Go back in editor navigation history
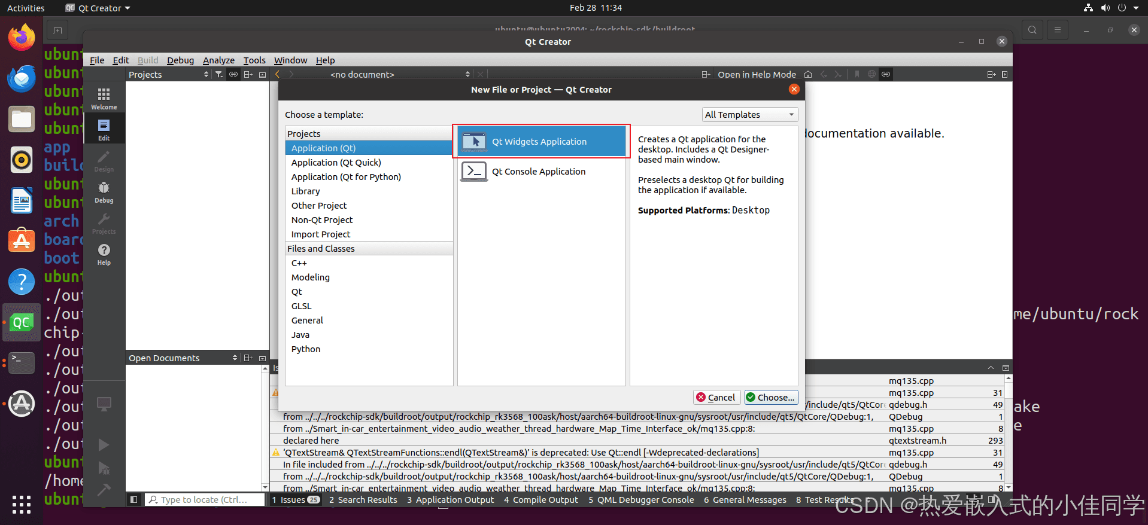1148x525 pixels. pyautogui.click(x=277, y=74)
